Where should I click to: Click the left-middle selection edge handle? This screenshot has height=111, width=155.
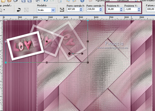pos(6,41)
